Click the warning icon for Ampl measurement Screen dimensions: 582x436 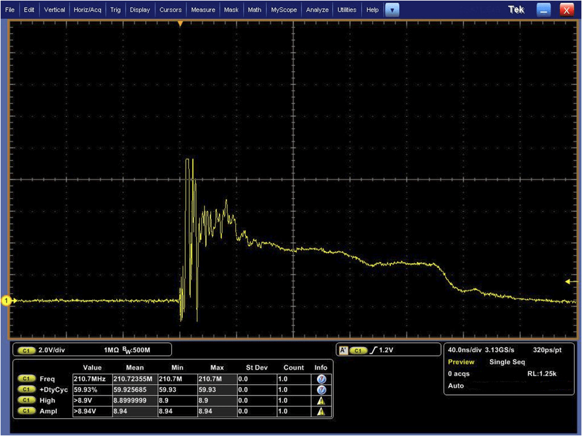321,411
